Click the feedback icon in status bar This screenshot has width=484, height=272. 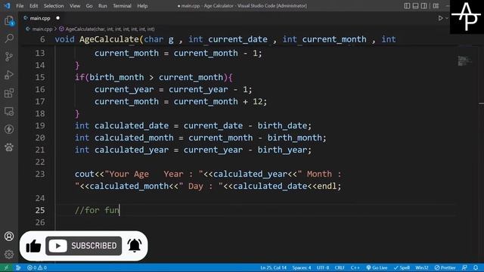[464, 267]
